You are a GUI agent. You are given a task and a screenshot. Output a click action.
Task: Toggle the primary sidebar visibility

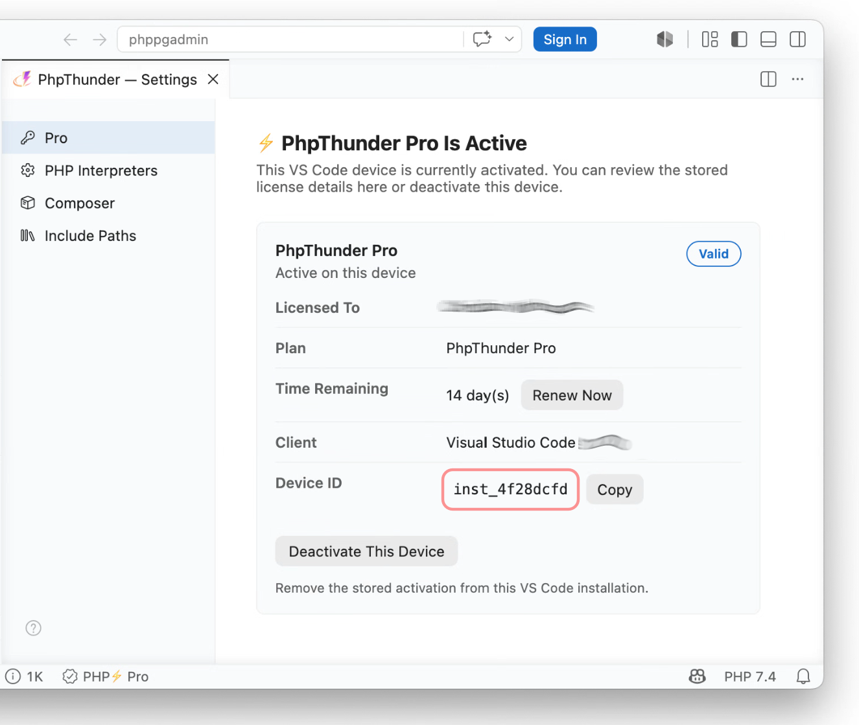[739, 40]
